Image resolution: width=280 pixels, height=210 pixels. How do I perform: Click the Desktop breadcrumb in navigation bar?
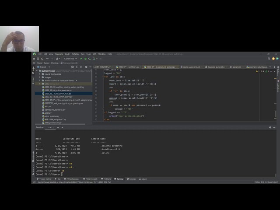pos(55,63)
